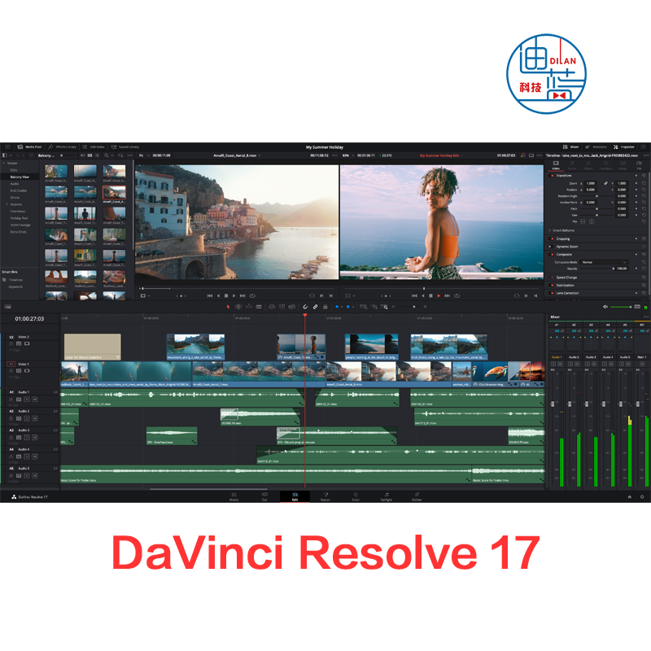Toggle the Mixer panel button
Viewport: 651px width, 651px height.
click(571, 147)
